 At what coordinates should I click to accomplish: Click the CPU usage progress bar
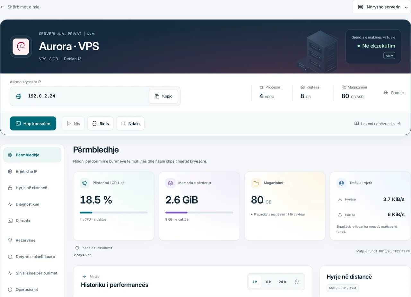pyautogui.click(x=114, y=212)
